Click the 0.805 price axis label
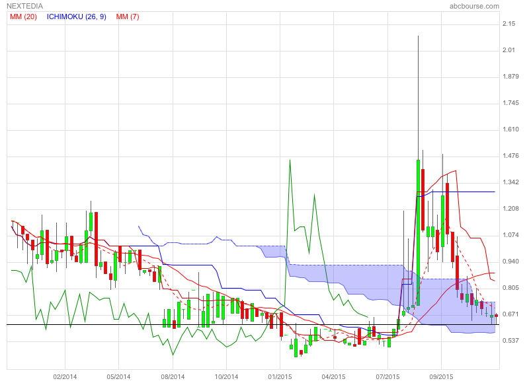This screenshot has height=383, width=529. tap(510, 288)
